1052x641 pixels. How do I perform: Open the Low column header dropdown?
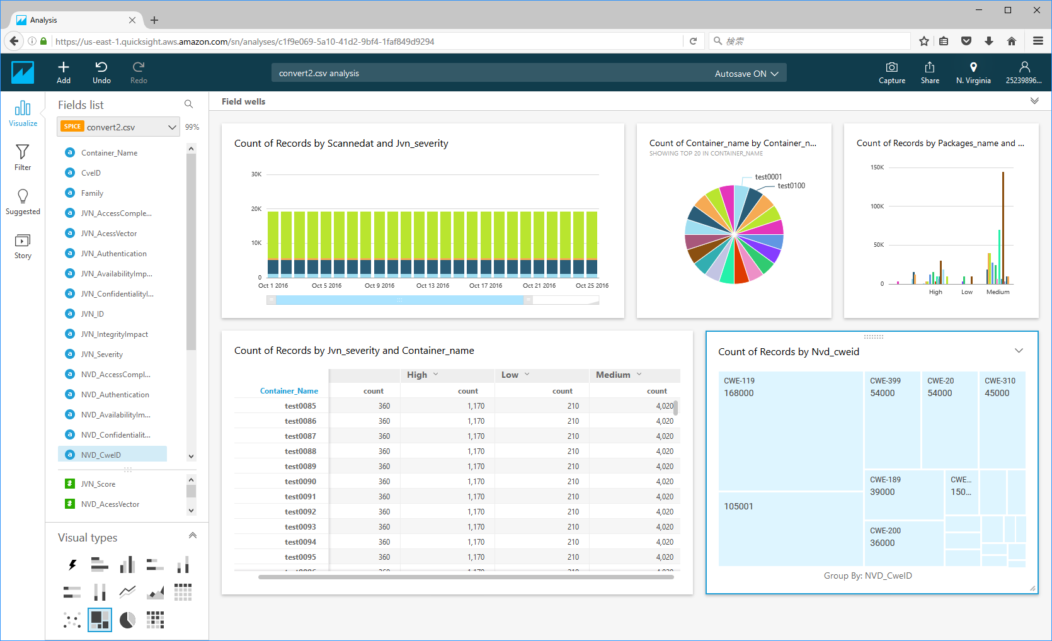[x=527, y=374]
